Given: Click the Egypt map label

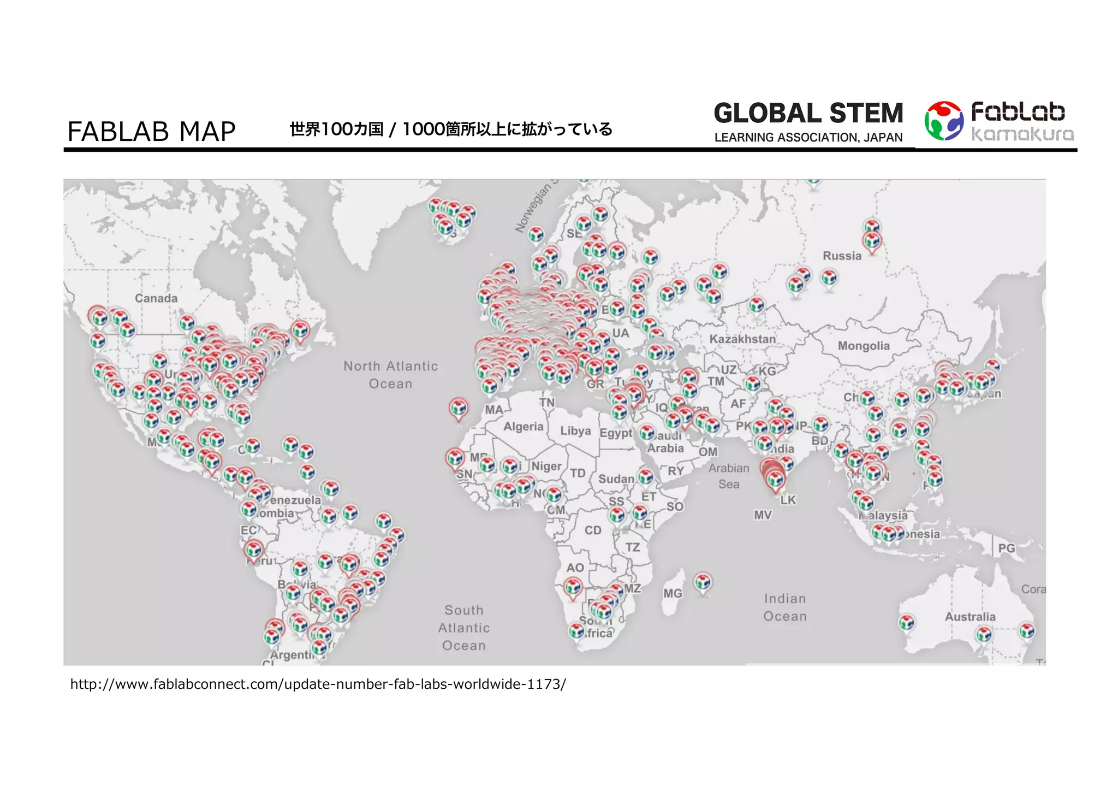Looking at the screenshot, I should coord(616,433).
